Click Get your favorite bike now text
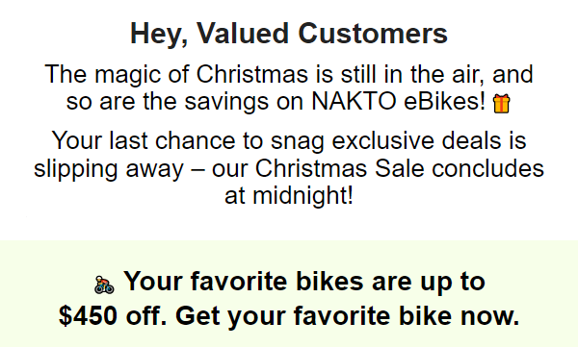Image resolution: width=578 pixels, height=347 pixels. [x=348, y=315]
